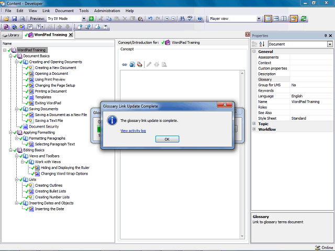Click the Create Link chain icon in Concept
This screenshot has width=335, height=251.
click(125, 64)
